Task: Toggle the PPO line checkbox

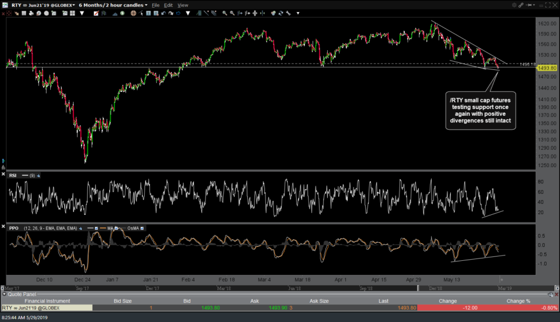Action: [96, 228]
